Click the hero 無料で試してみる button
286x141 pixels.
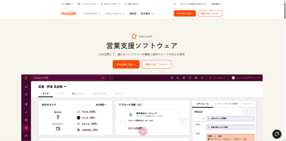pyautogui.click(x=156, y=64)
